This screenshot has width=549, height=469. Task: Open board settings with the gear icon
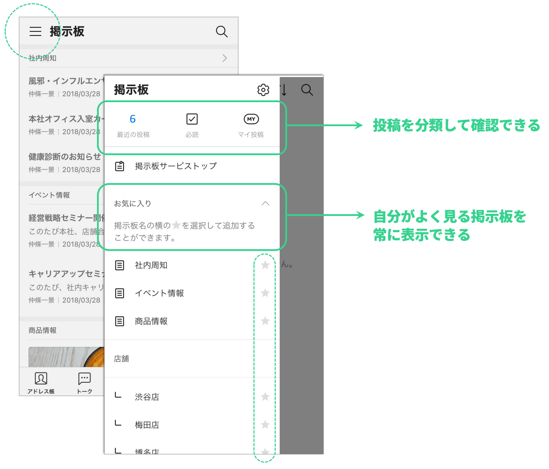click(x=263, y=90)
